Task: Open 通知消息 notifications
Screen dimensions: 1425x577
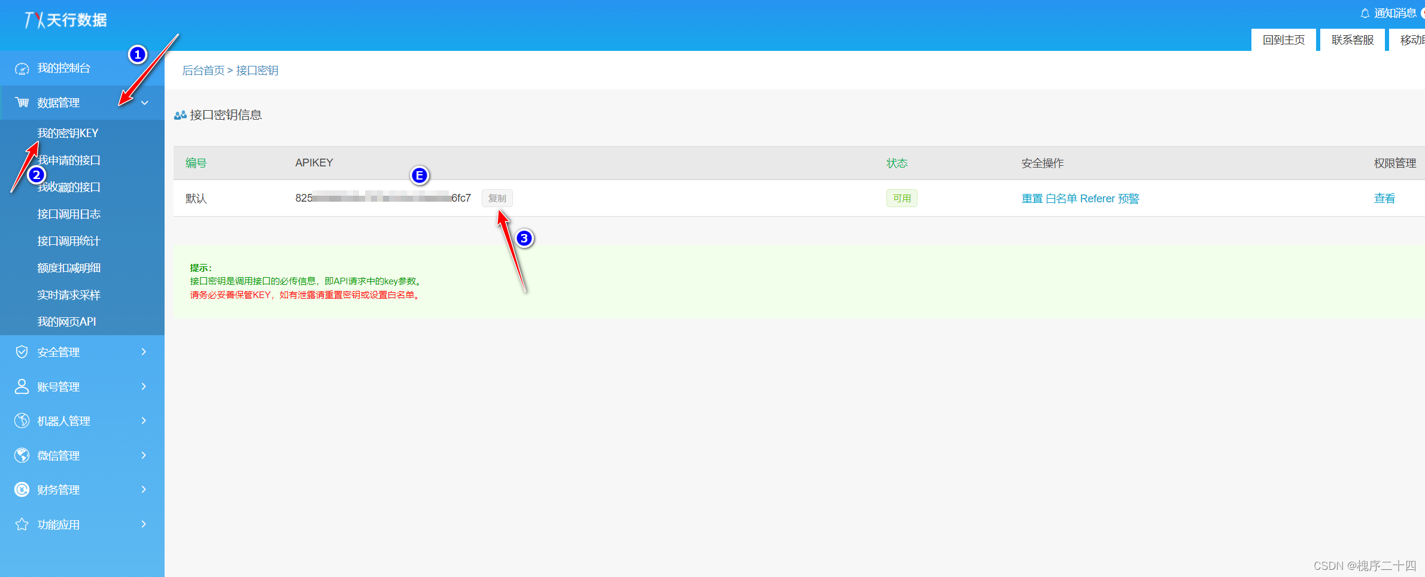Action: pyautogui.click(x=1394, y=13)
